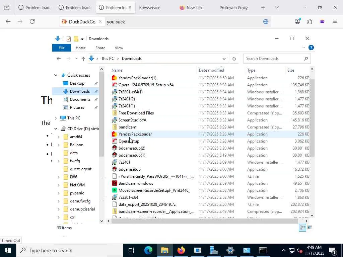
Task: Select Desktop in Quick access
Action: click(77, 83)
